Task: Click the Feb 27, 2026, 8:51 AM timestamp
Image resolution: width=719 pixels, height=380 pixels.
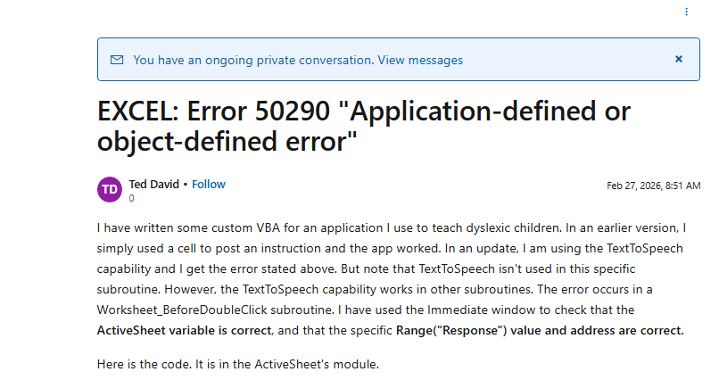Action: pyautogui.click(x=653, y=186)
